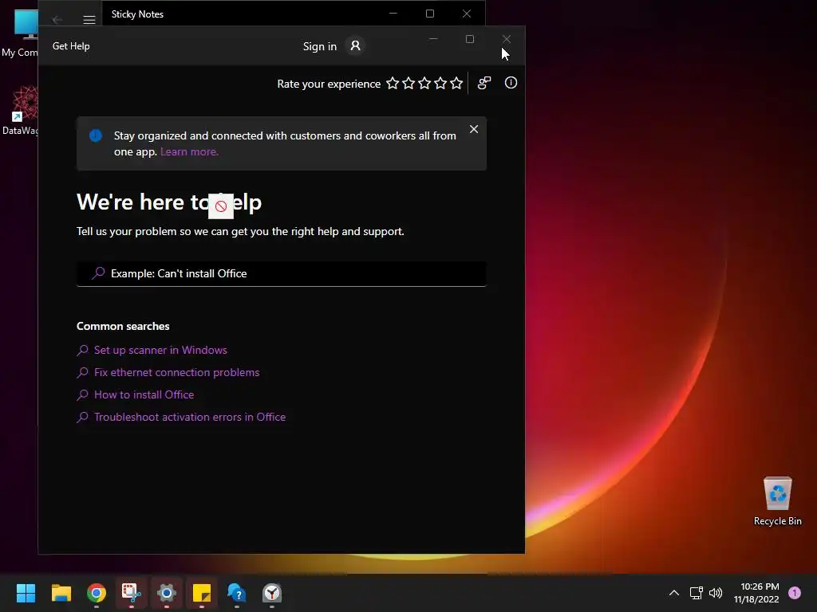817x612 pixels.
Task: Click the Get Help window title
Action: pos(71,45)
